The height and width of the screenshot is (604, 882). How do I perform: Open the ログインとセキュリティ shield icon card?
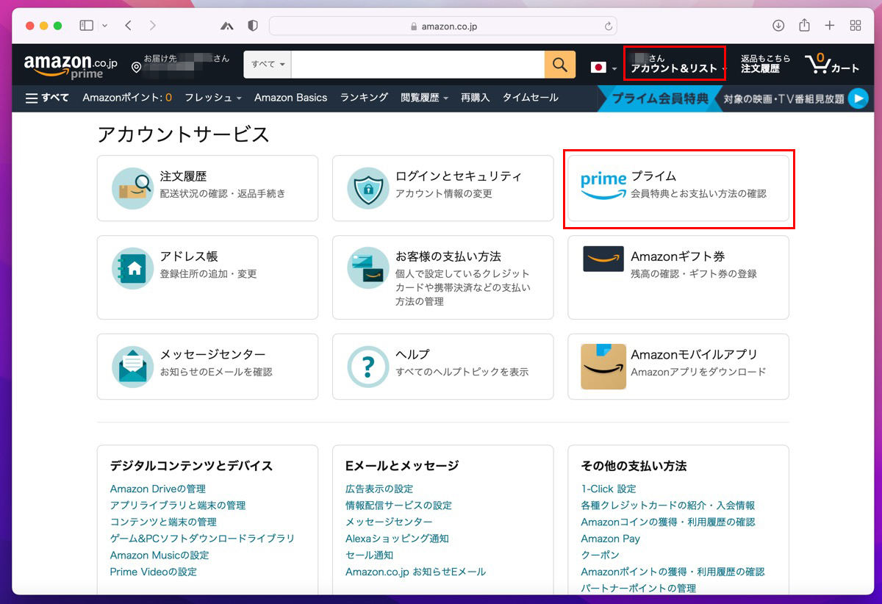[368, 188]
